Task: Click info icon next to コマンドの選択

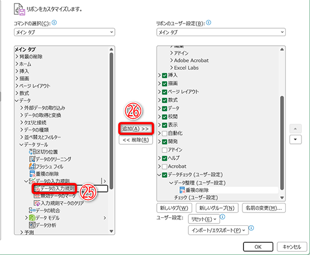Action: pos(54,23)
